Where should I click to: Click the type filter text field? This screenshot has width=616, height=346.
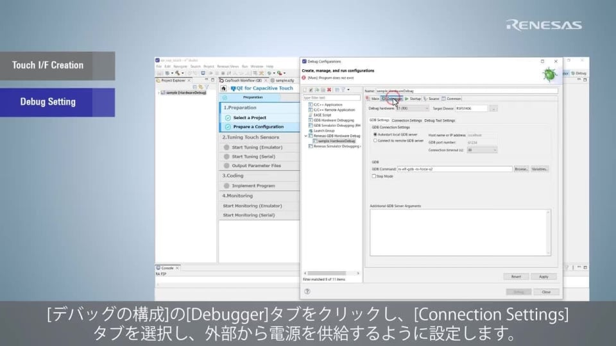coord(331,97)
